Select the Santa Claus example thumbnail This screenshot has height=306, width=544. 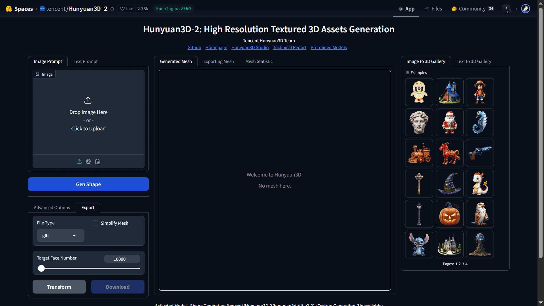(449, 122)
